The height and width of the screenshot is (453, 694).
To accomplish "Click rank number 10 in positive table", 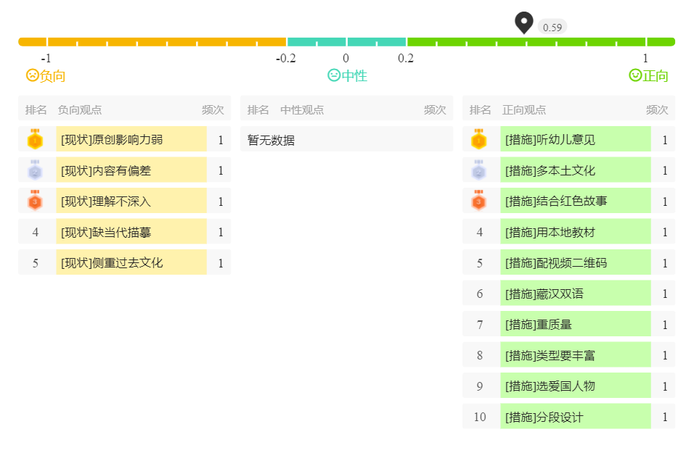I will click(480, 417).
